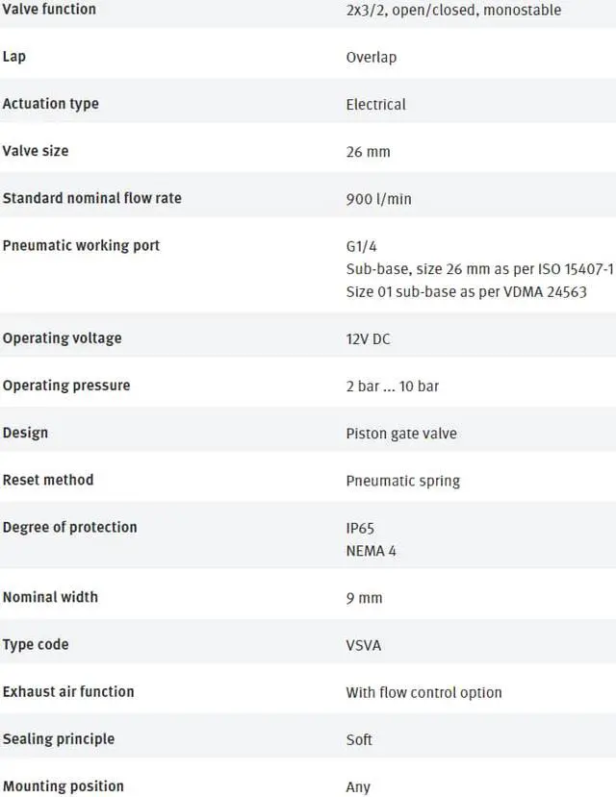Click the "26 mm" valve size value
616x797 pixels.
click(x=368, y=151)
